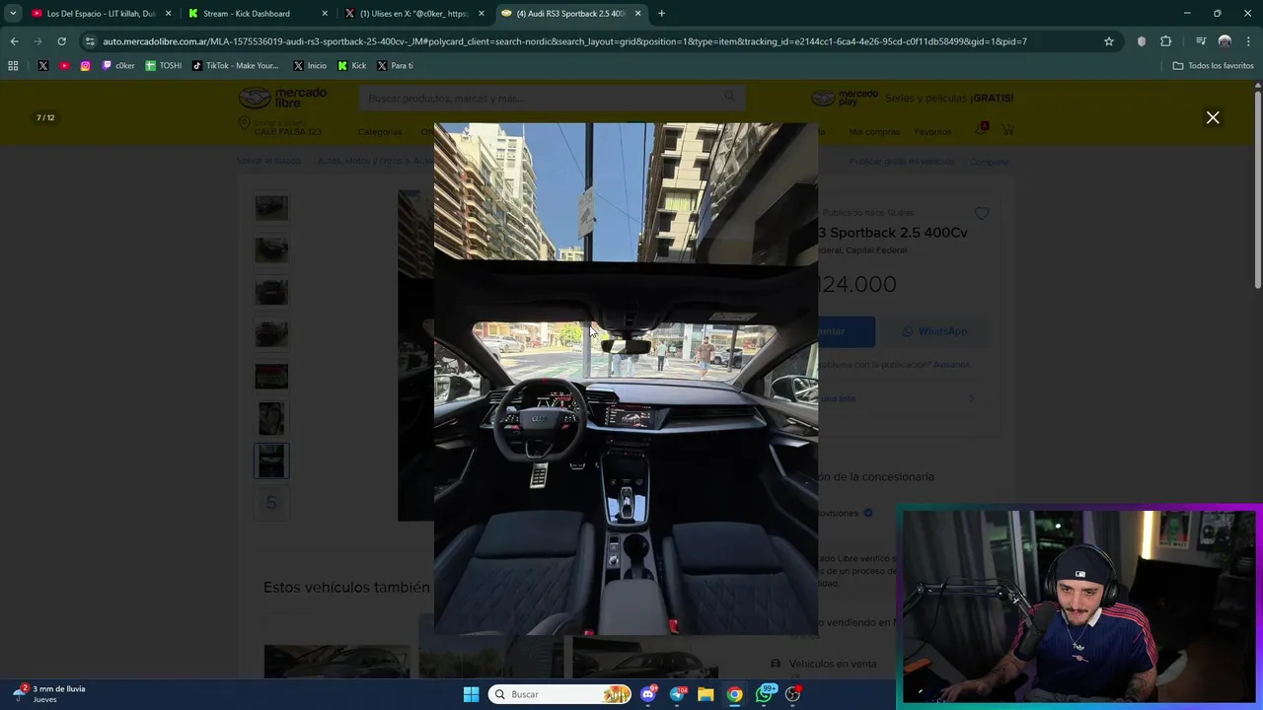
Task: Open the TikTok - Make Your... bookmark
Action: coord(236,66)
